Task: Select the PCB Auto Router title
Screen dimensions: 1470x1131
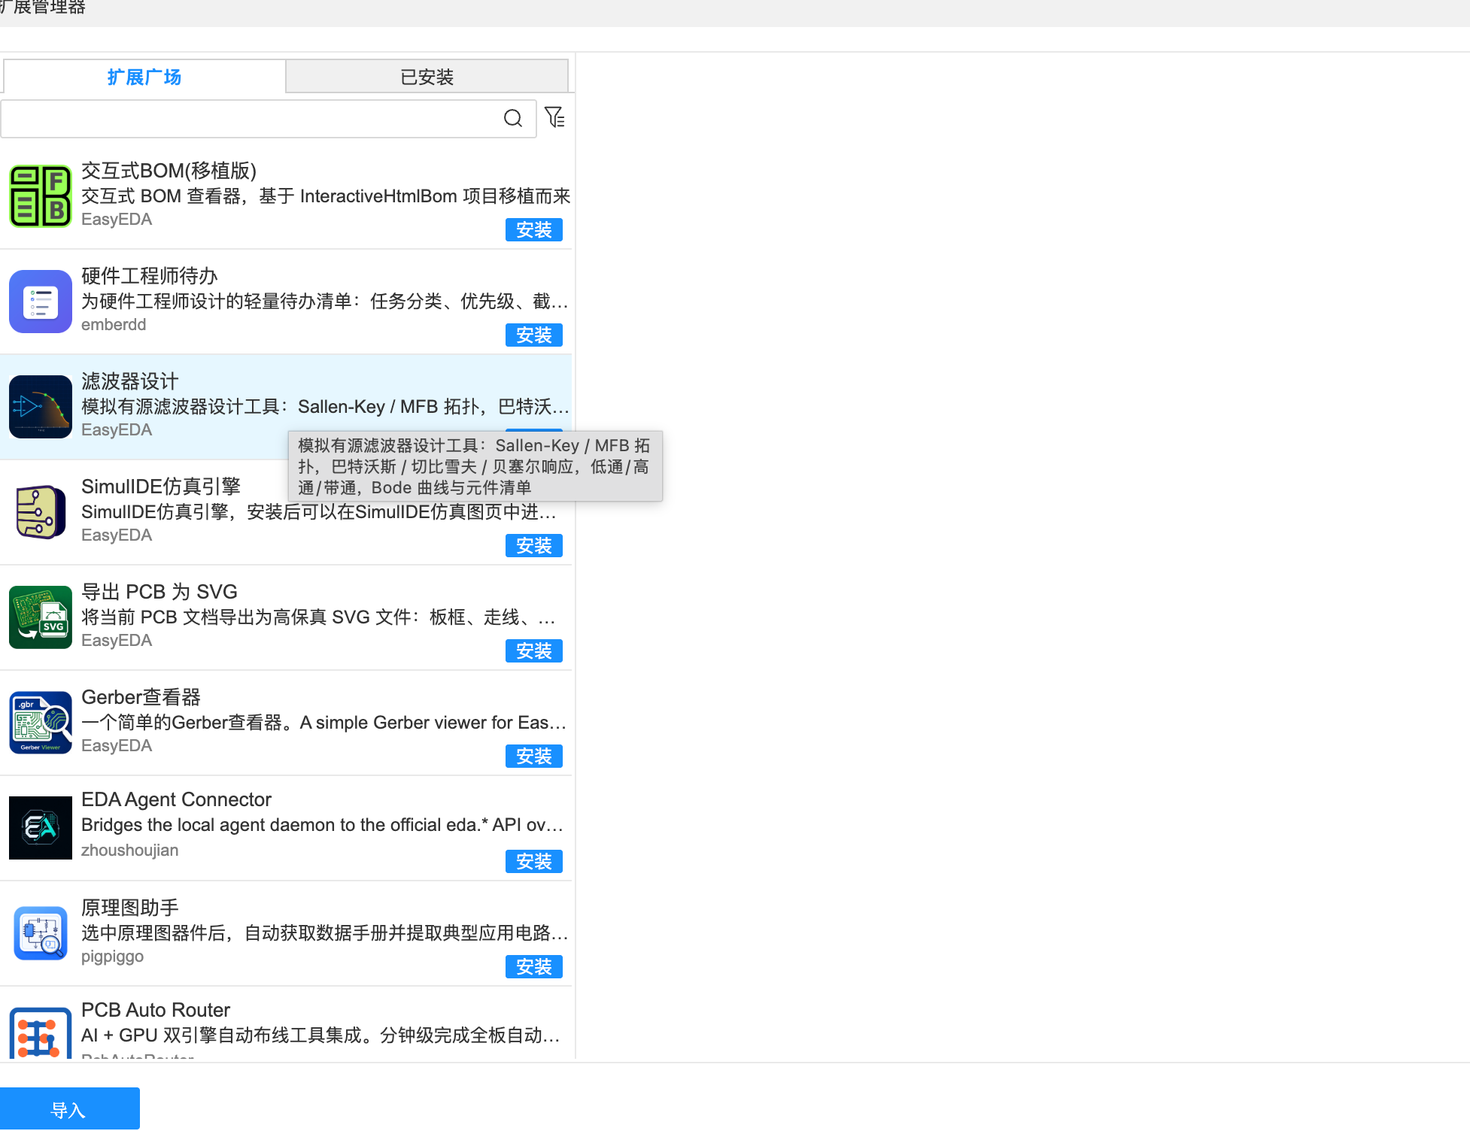Action: pos(156,1010)
